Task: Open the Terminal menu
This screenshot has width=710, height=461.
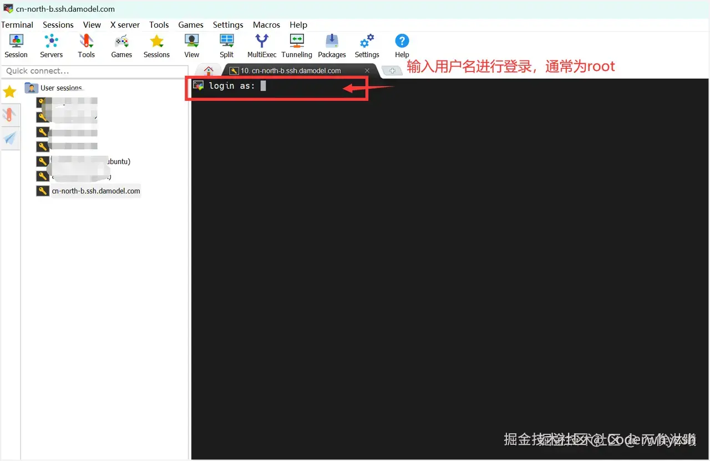Action: coord(17,25)
